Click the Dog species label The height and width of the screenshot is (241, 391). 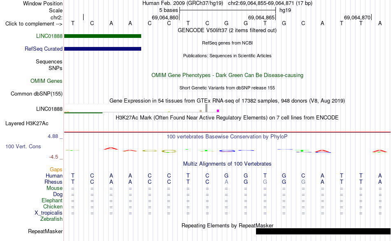pyautogui.click(x=58, y=194)
